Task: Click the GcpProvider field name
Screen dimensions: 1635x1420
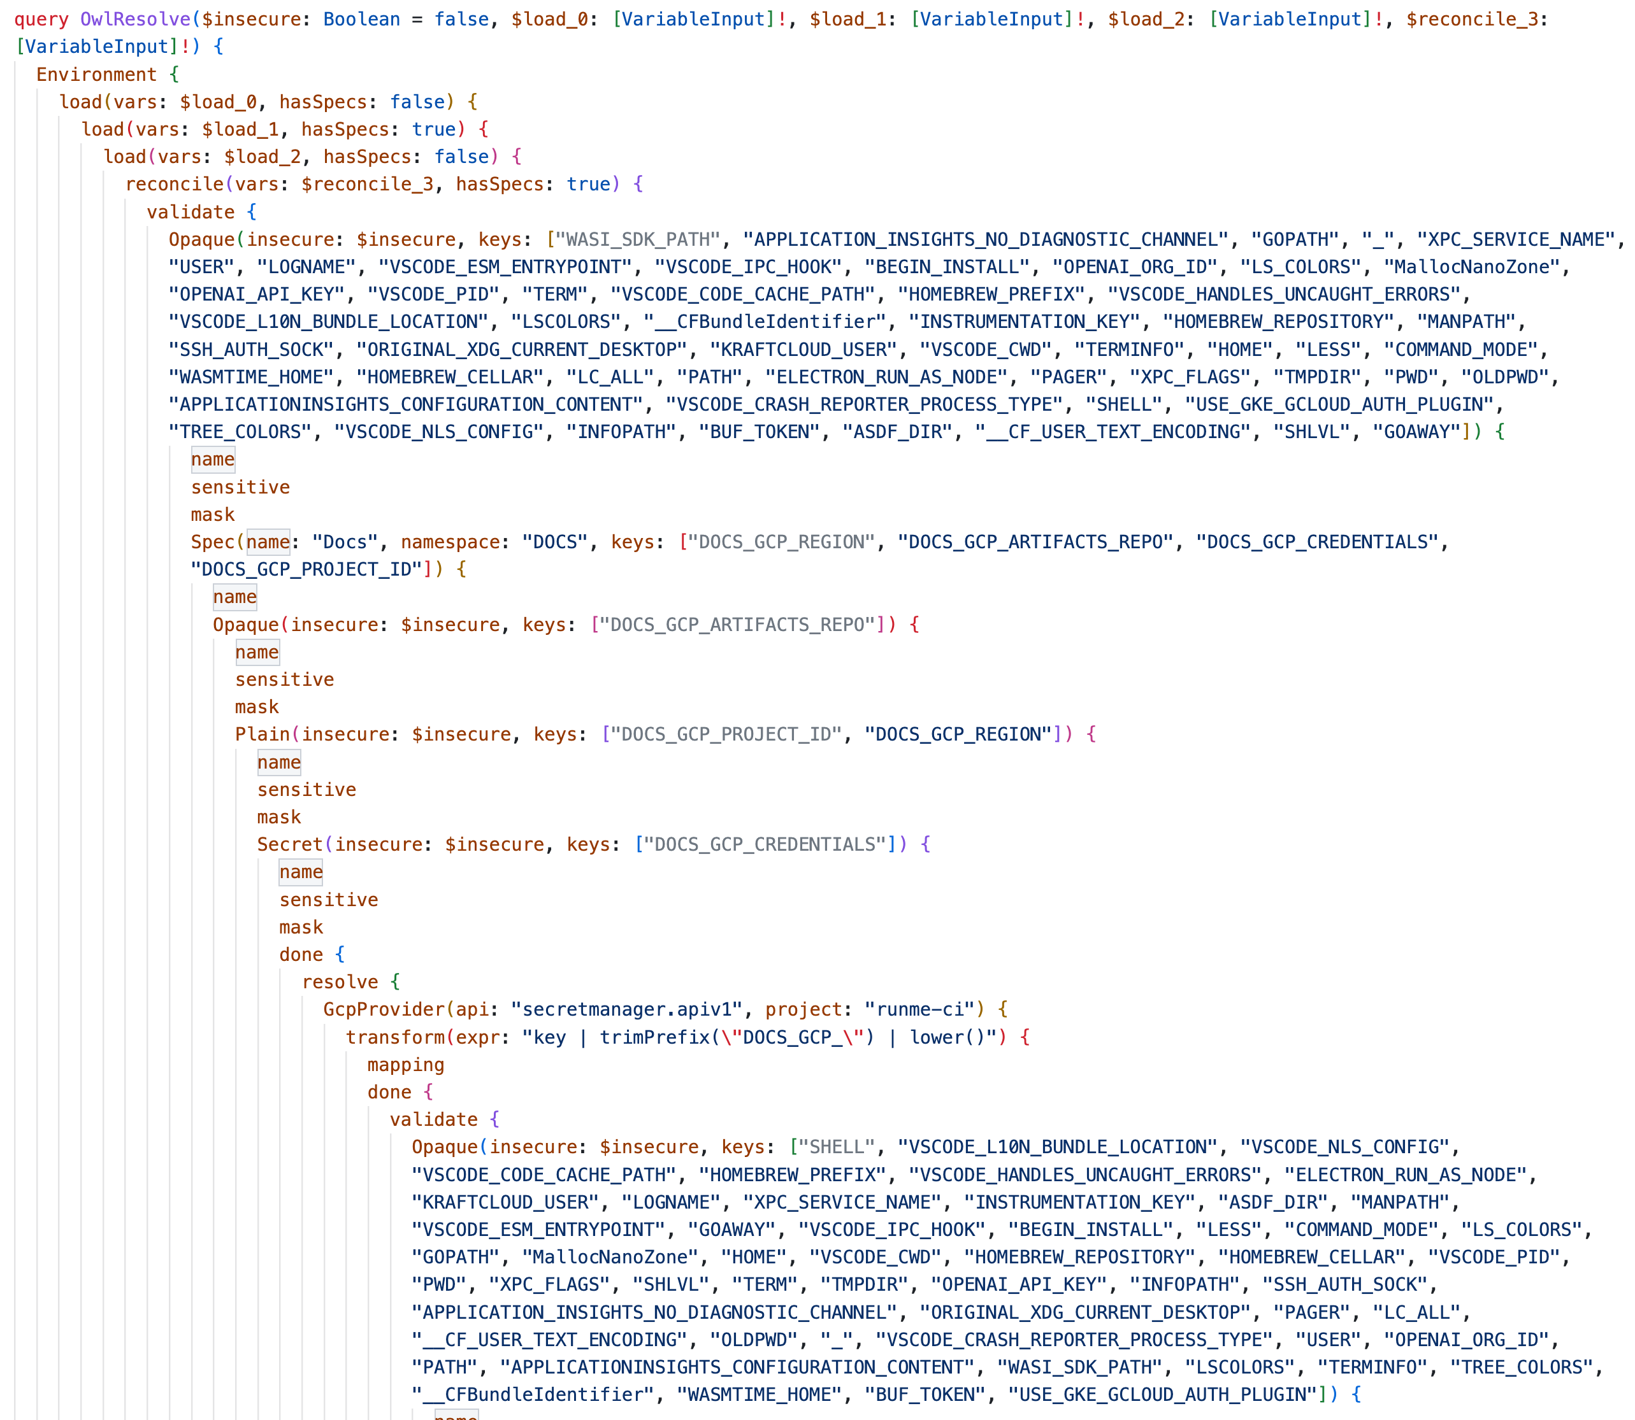Action: 384,1009
